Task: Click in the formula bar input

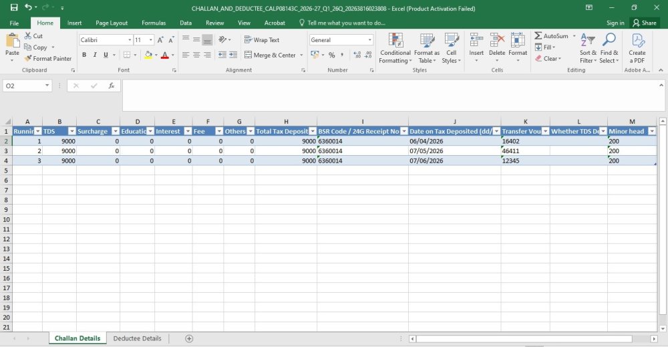Action: pos(390,95)
